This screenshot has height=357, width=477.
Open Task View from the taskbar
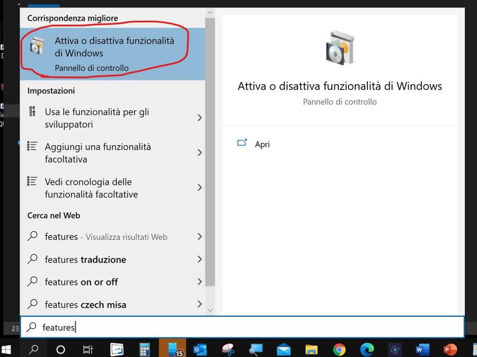click(88, 349)
